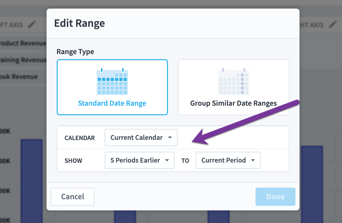Click the blue calendar icon for Standard Date Range

[x=112, y=81]
